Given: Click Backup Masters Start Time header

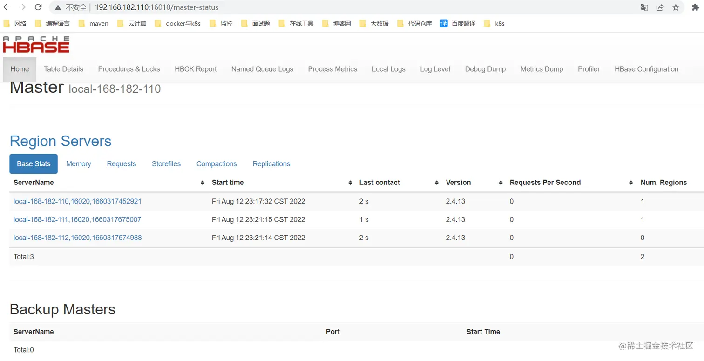Looking at the screenshot, I should click(x=483, y=332).
